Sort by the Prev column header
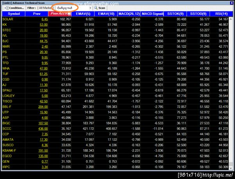Screen dimensions: 235x179 [x=37, y=14]
